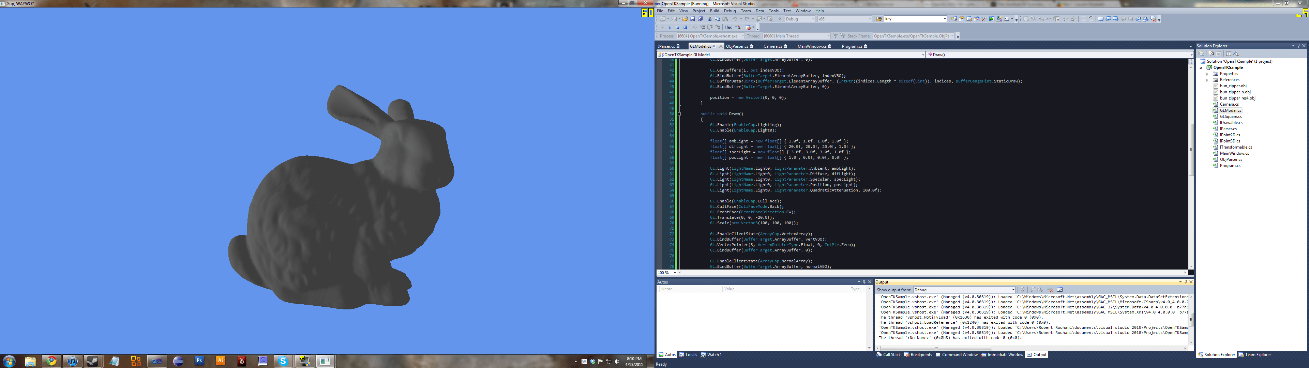Image resolution: width=1309 pixels, height=368 pixels.
Task: Open the Call Stack tab
Action: pyautogui.click(x=888, y=355)
